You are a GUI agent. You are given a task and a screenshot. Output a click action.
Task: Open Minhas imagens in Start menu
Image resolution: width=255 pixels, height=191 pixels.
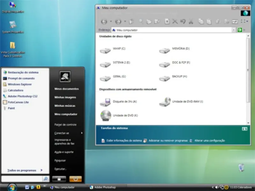pos(65,97)
